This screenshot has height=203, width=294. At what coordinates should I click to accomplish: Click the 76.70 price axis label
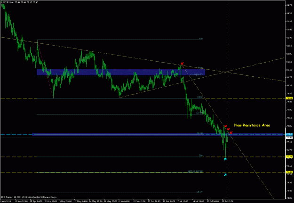[288, 150]
